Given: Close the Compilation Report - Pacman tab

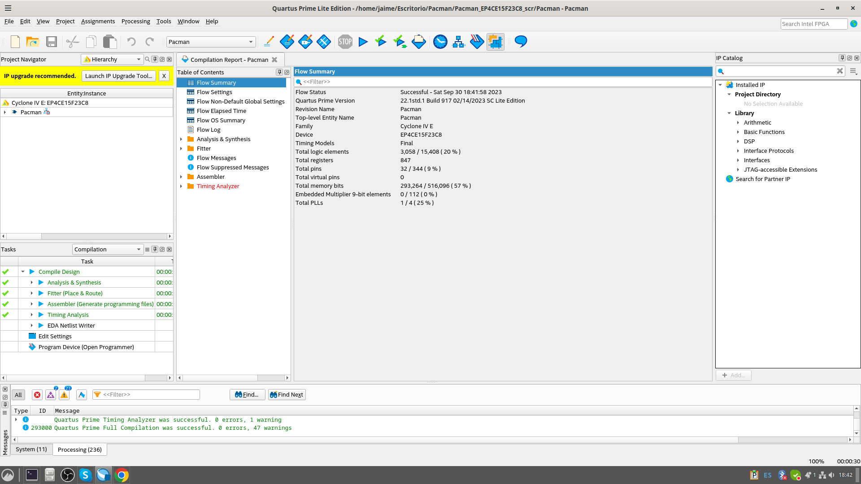Looking at the screenshot, I should tap(274, 60).
